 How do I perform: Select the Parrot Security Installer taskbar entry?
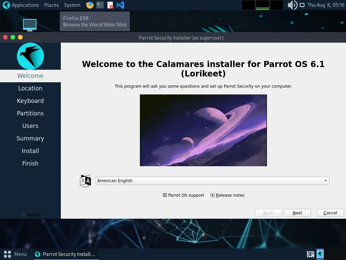(66, 254)
